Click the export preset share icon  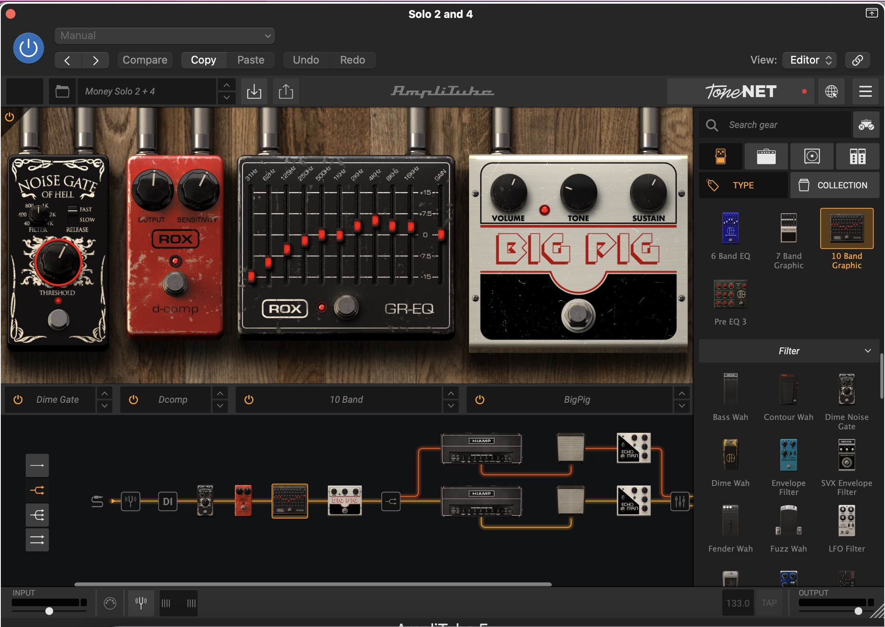tap(286, 91)
